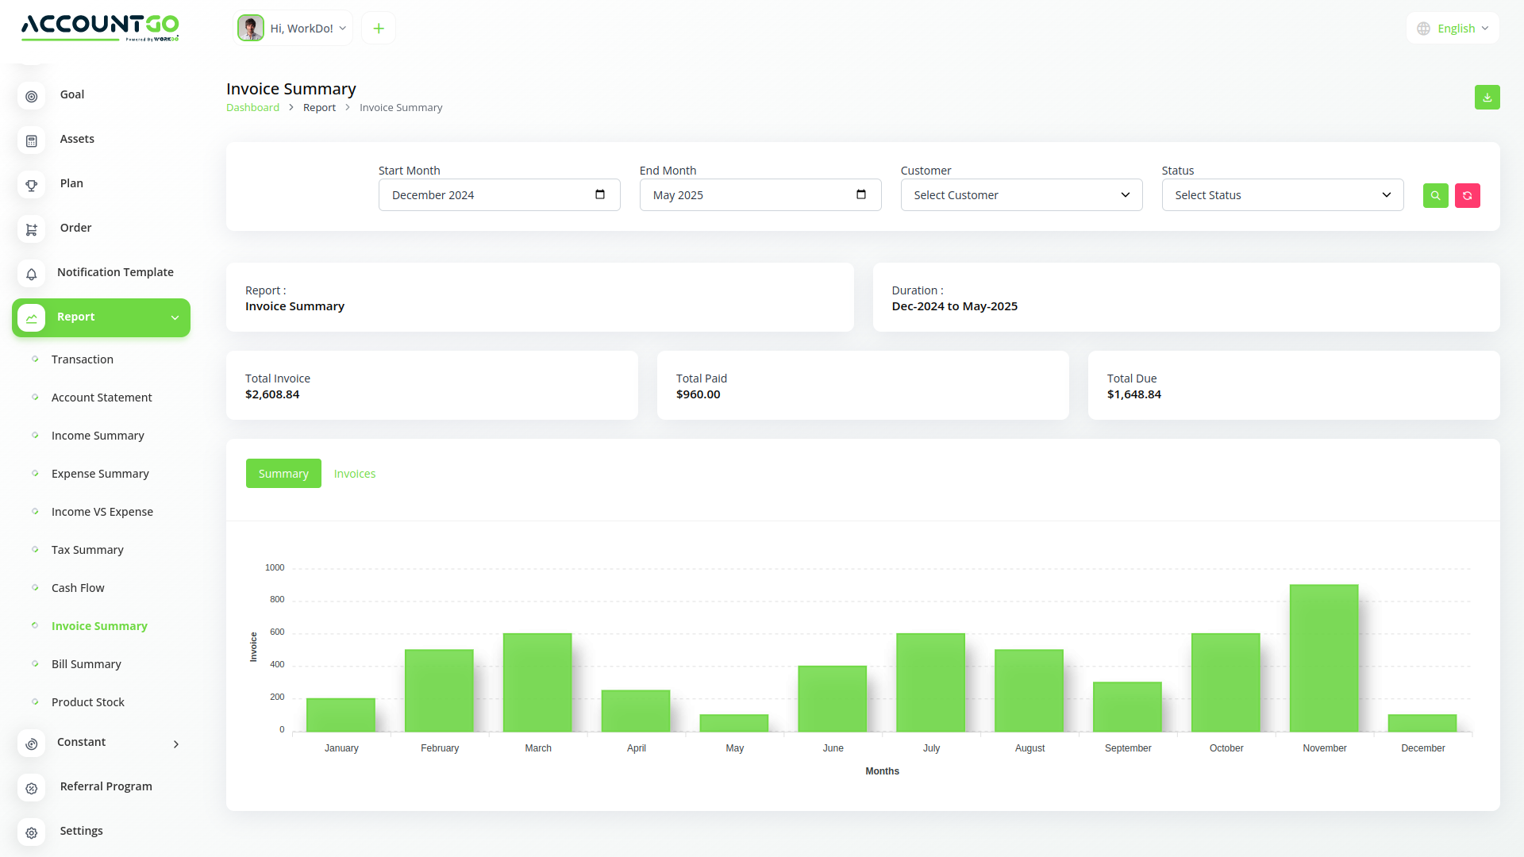Expand the Constant section chevron
This screenshot has width=1524, height=857.
(175, 744)
